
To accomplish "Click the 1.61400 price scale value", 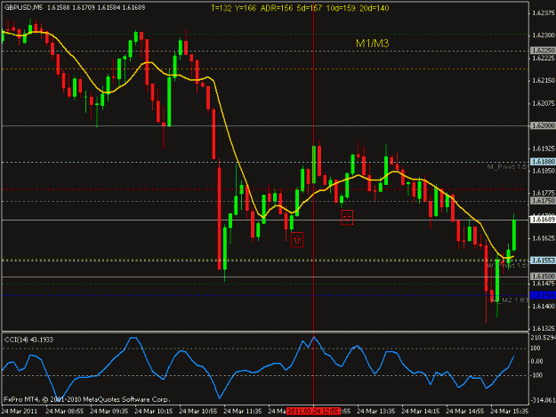I will [x=544, y=306].
